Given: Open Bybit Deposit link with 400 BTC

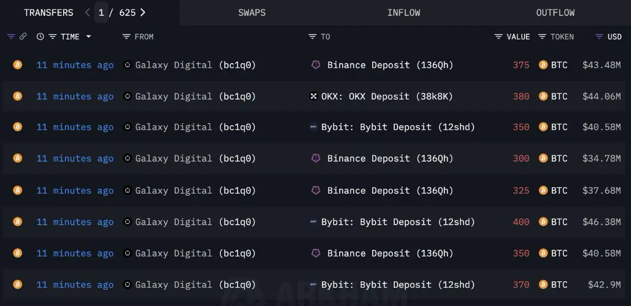Looking at the screenshot, I should [x=398, y=222].
